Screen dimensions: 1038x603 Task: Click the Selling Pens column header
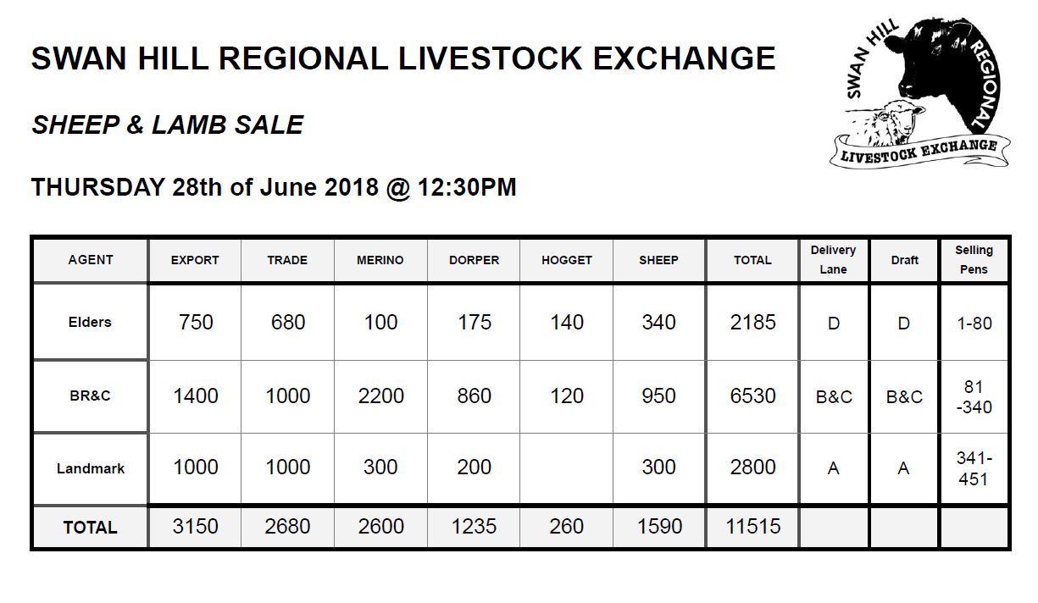[974, 260]
